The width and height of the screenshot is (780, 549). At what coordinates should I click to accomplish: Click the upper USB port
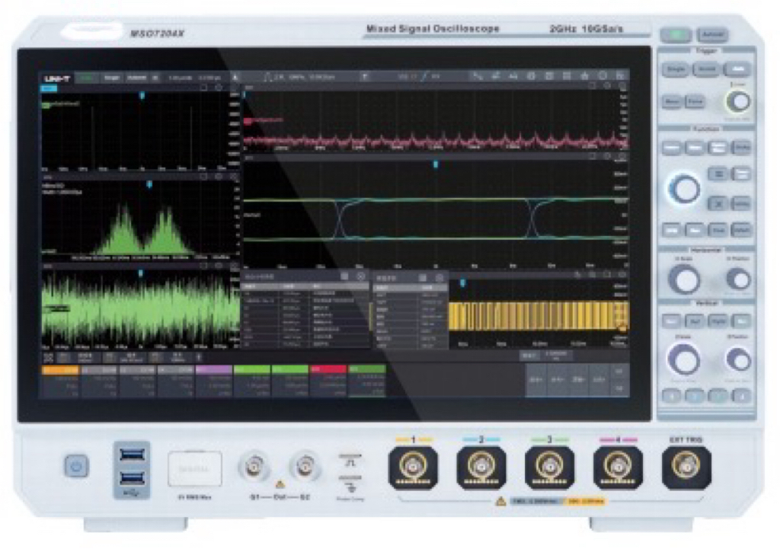[x=129, y=455]
